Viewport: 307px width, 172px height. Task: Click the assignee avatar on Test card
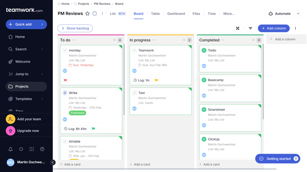pyautogui.click(x=134, y=109)
